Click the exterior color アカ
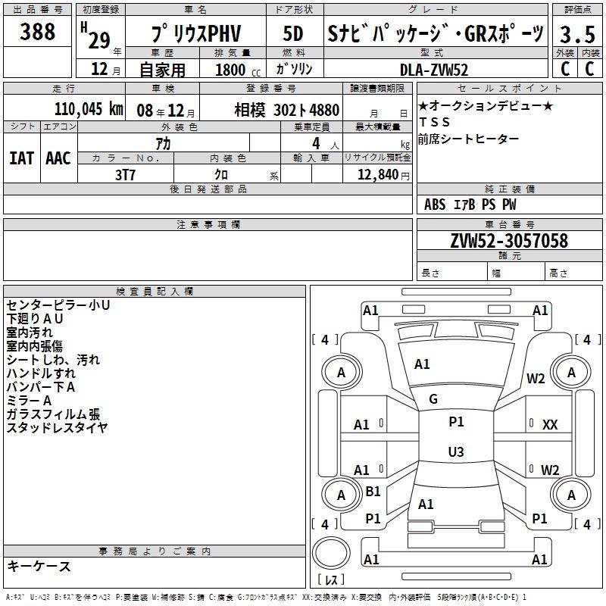This screenshot has width=606, height=606. pyautogui.click(x=163, y=144)
